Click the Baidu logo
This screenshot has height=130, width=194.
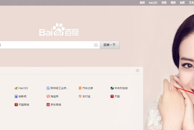[59, 30]
